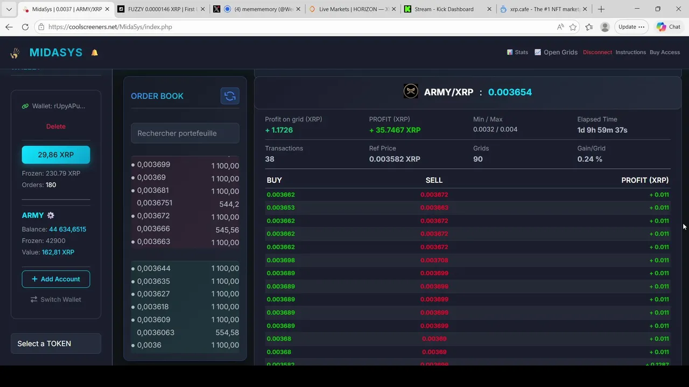Open ARMY token settings gear
This screenshot has height=387, width=689.
click(51, 215)
